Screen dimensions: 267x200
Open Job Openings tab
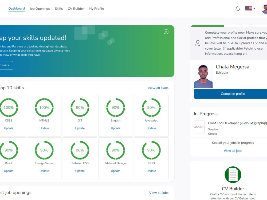[40, 9]
